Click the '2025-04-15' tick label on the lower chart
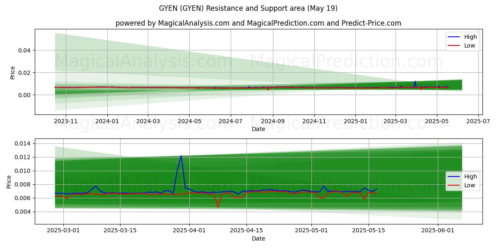The width and height of the screenshot is (497, 248). pyautogui.click(x=246, y=231)
